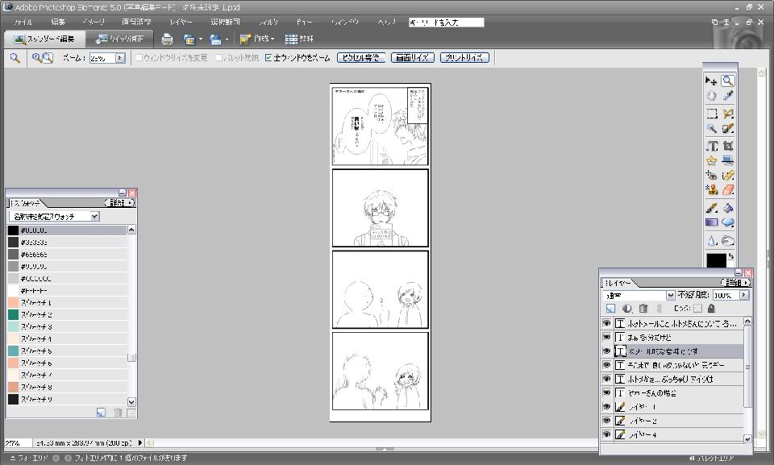Click the Actual Pixels button

point(361,58)
